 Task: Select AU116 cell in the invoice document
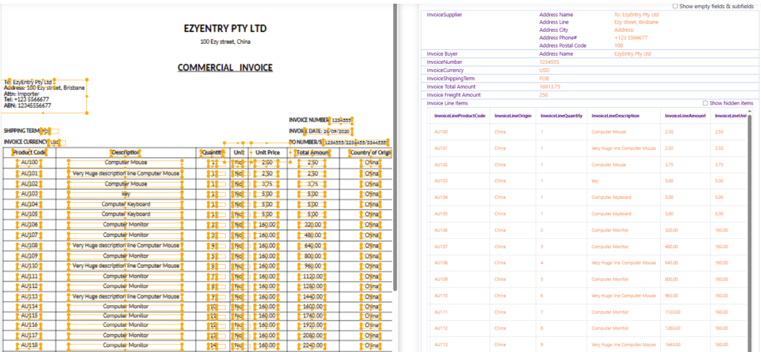click(30, 325)
